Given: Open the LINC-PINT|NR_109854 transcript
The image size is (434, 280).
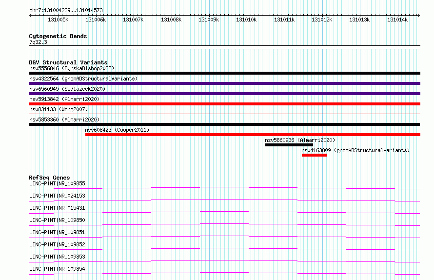Looking at the screenshot, I should (57, 269).
